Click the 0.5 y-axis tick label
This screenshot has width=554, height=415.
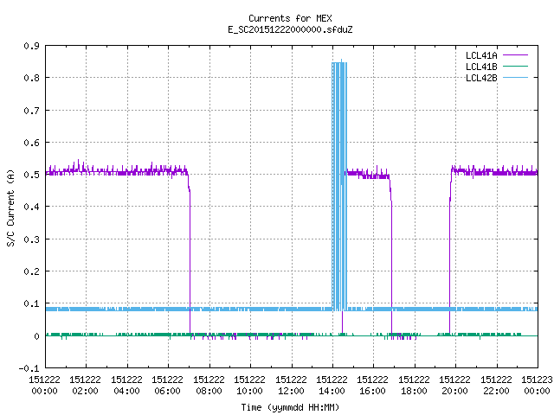point(31,175)
